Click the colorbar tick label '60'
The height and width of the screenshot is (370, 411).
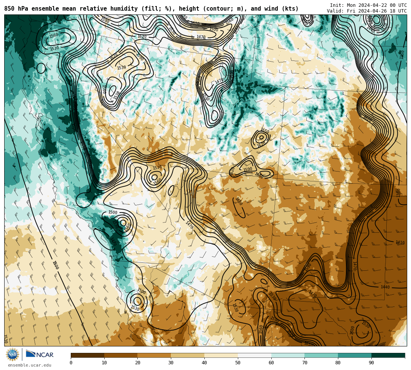pyautogui.click(x=271, y=363)
